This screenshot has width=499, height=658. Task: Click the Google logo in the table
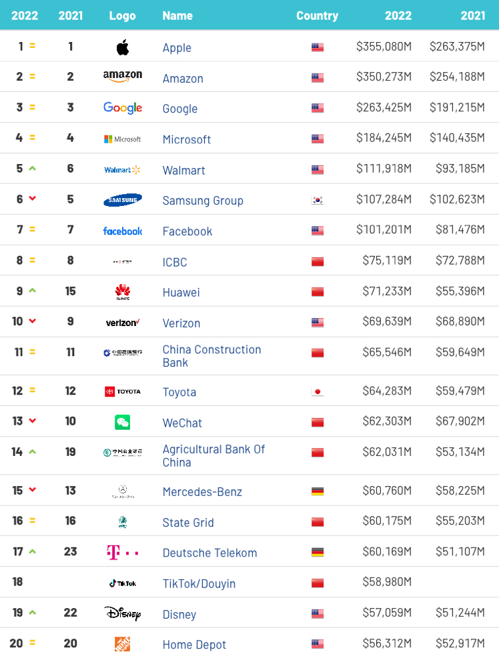click(x=123, y=108)
